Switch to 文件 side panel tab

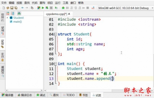[3, 57]
